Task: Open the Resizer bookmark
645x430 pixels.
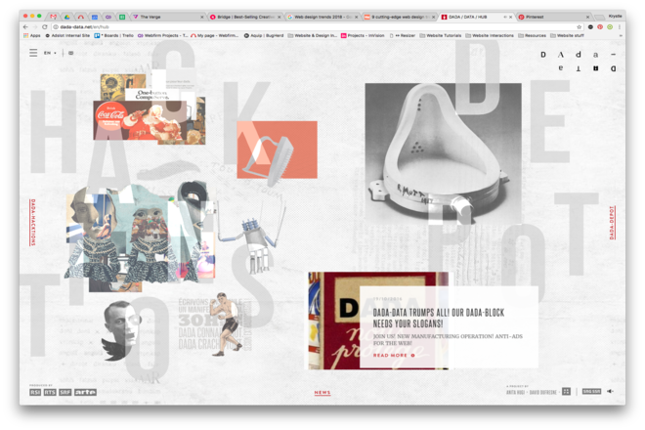Action: [403, 35]
